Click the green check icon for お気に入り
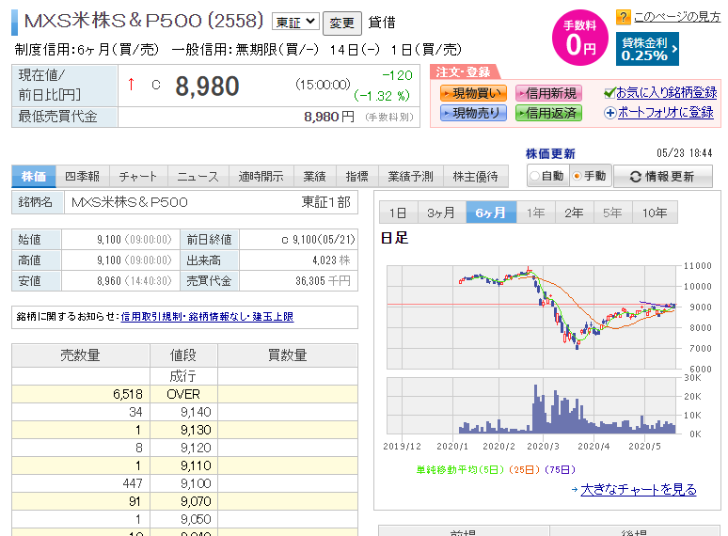 coord(609,93)
